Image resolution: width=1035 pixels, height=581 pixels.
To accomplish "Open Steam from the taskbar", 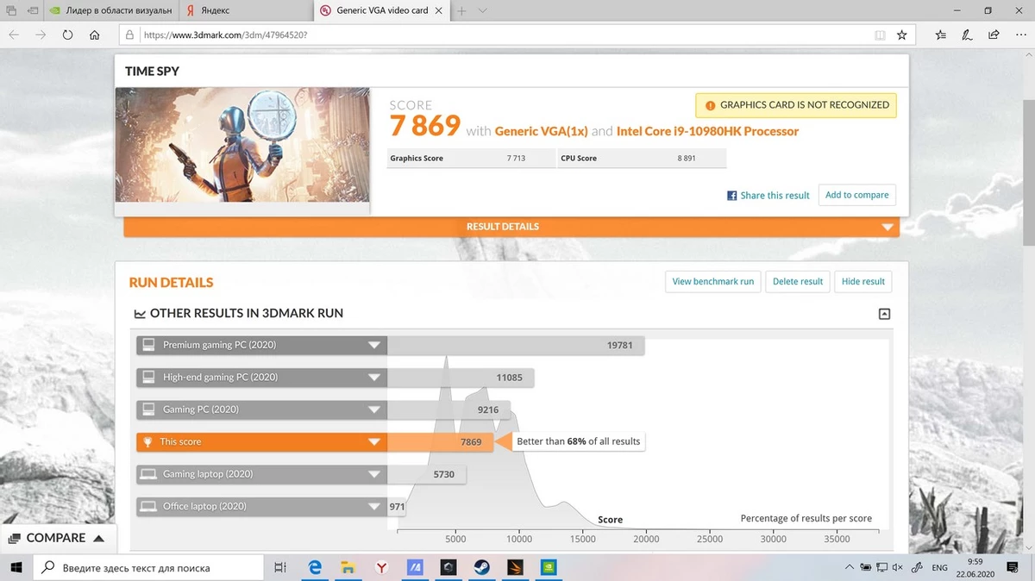I will coord(481,567).
